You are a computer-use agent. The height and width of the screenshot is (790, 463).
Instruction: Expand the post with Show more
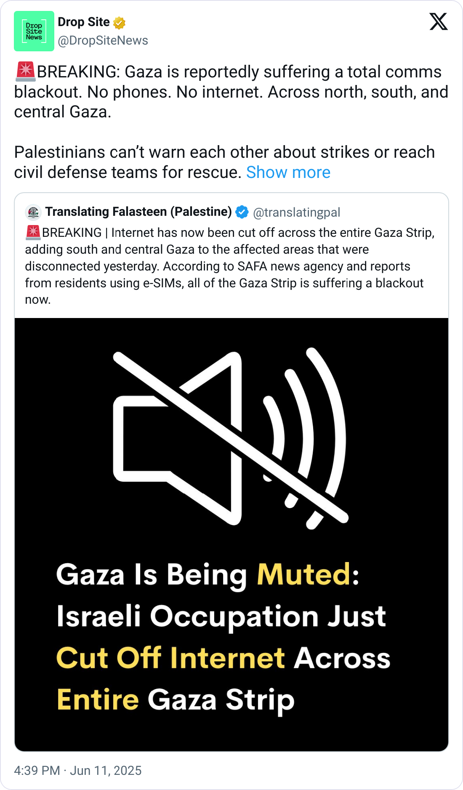[x=288, y=172]
